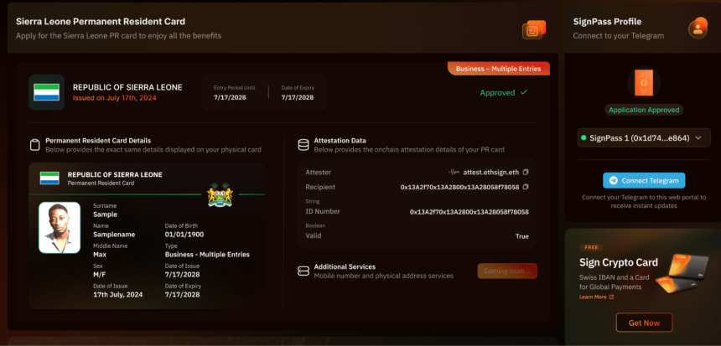Click the Sign Crypto Card title
This screenshot has height=346, width=721.
619,263
